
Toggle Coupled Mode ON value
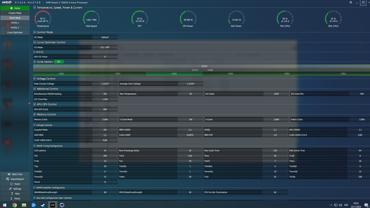105,130
